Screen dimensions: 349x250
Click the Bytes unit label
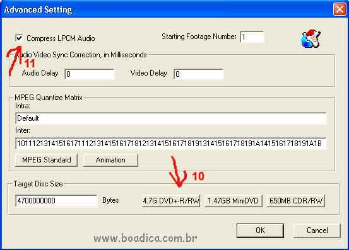tap(110, 200)
